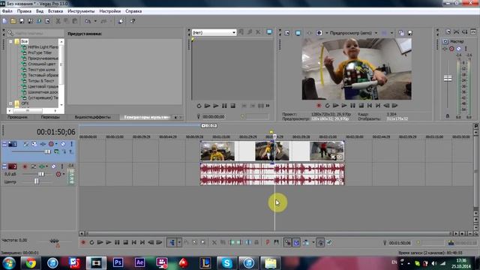The image size is (480, 270).
Task: Open Photoshop from the taskbar
Action: coord(118,263)
